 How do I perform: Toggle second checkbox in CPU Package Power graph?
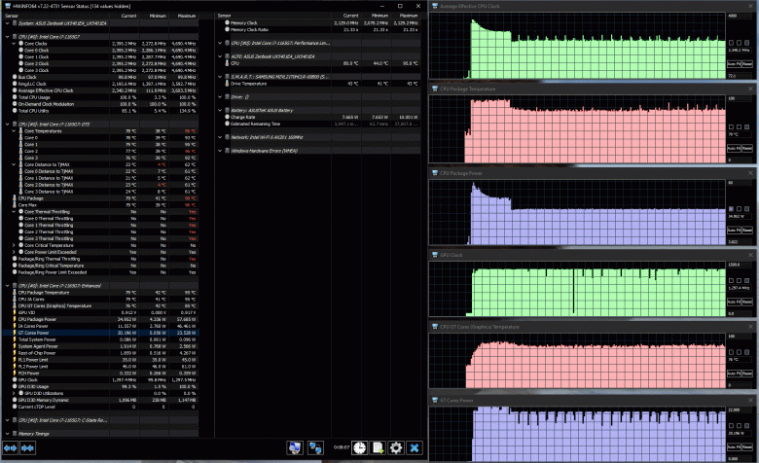pyautogui.click(x=740, y=209)
